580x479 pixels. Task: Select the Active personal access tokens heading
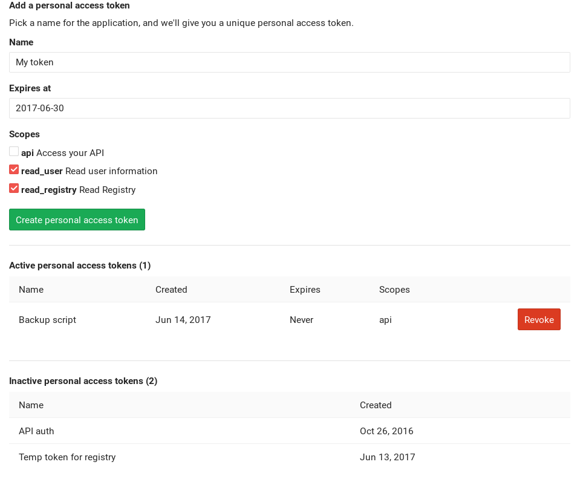pyautogui.click(x=80, y=265)
